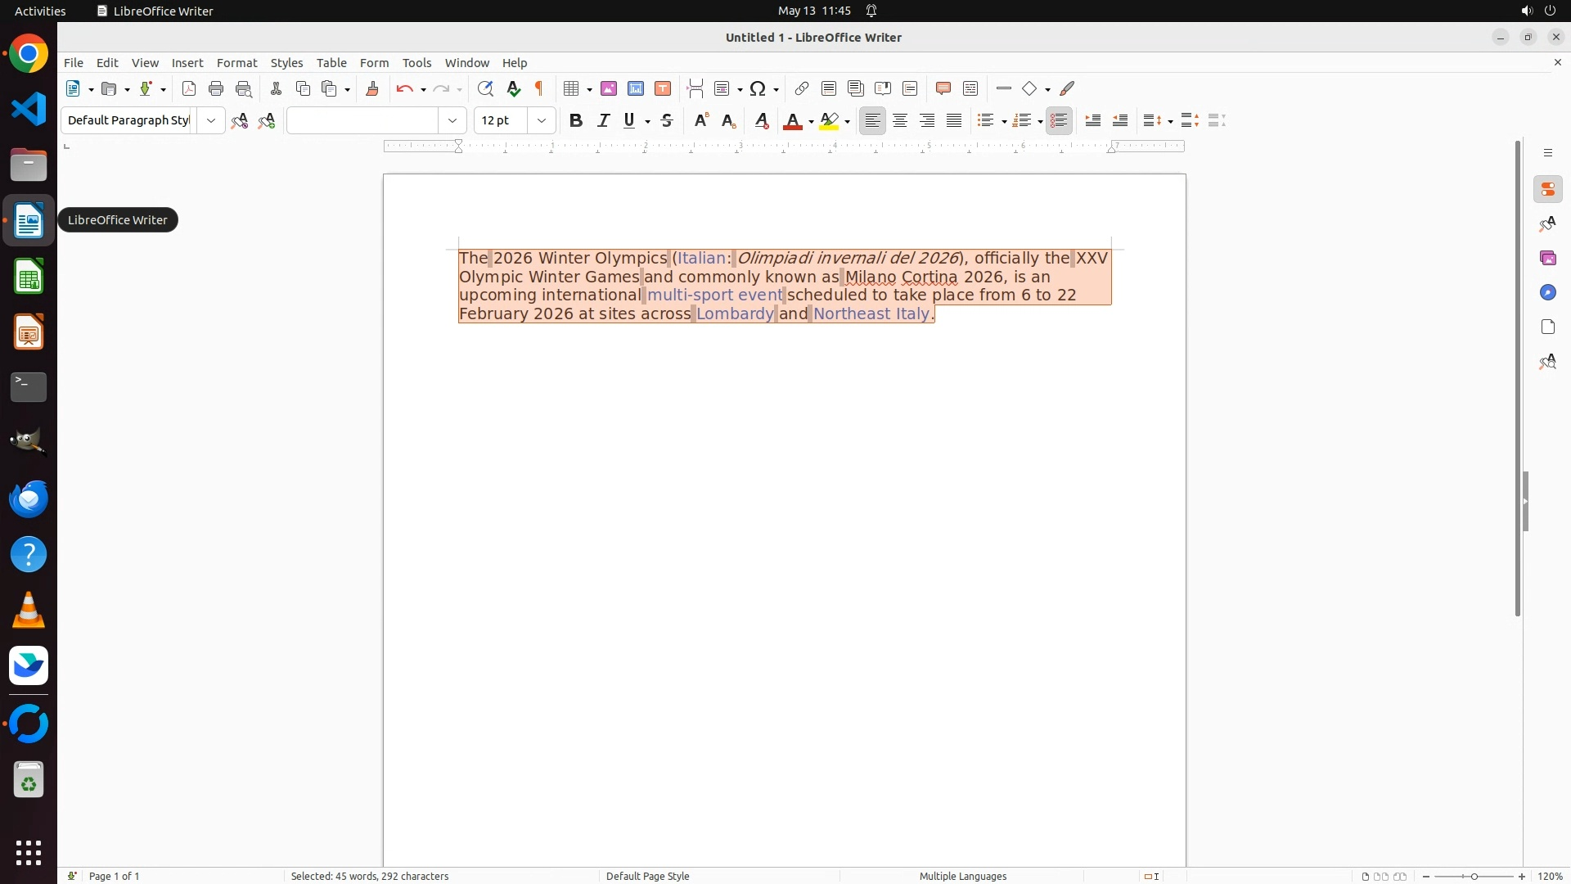1571x884 pixels.
Task: Click the Insert Special Character omega icon
Action: (758, 88)
